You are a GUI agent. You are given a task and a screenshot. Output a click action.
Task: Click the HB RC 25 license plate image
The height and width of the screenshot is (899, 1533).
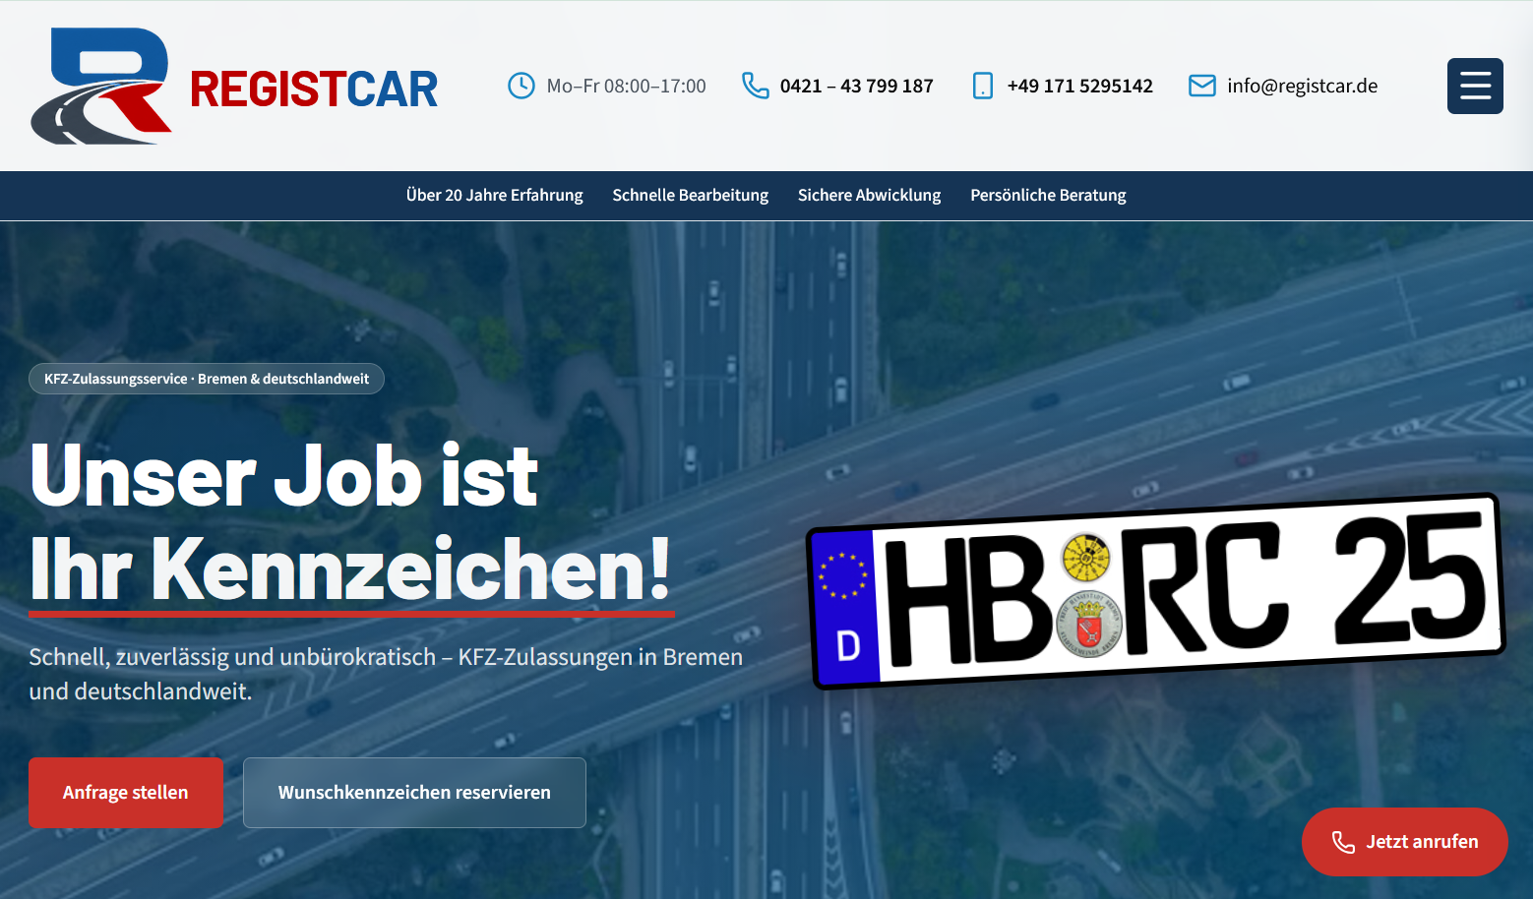[1155, 591]
